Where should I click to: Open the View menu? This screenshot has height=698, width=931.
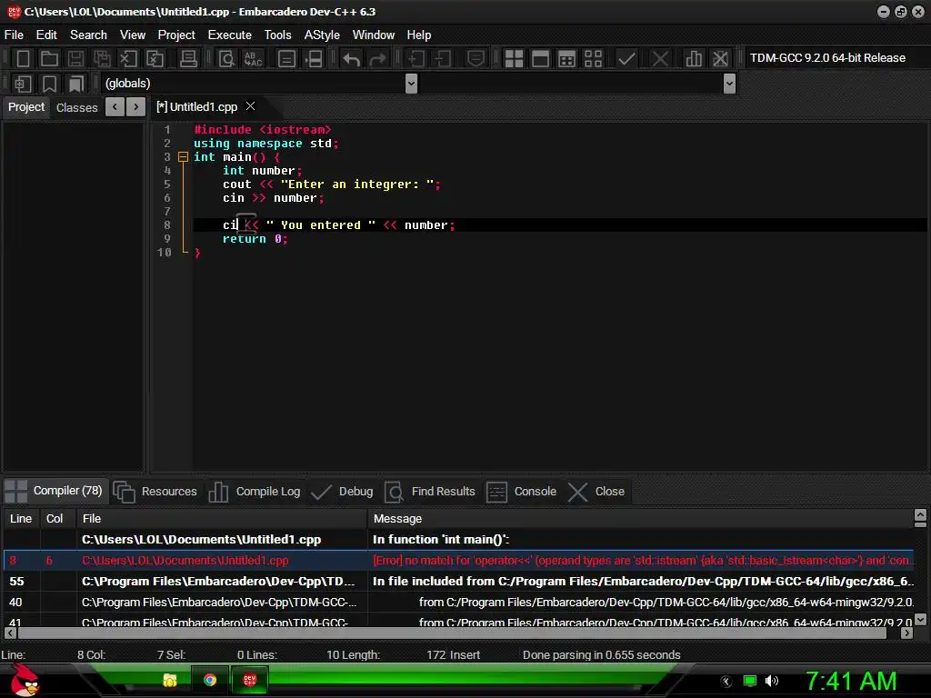pyautogui.click(x=133, y=35)
